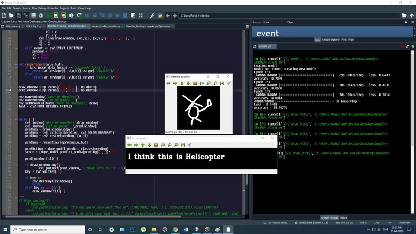Screen dimensions: 416x234
Task: Save all open files
Action: [26, 15]
